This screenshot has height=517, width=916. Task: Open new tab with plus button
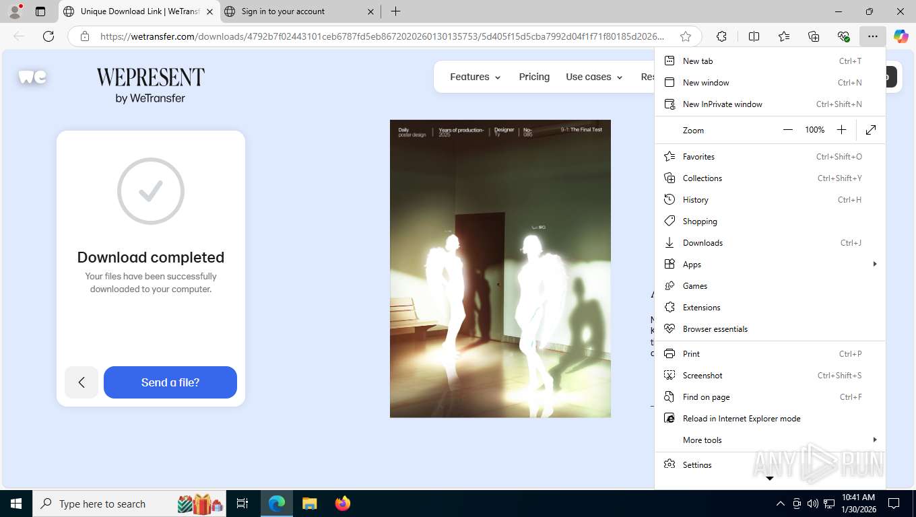396,11
